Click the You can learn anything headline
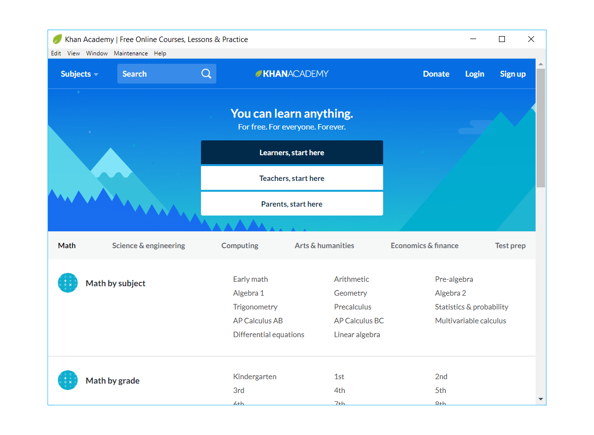Screen dimensions: 594x435 292,114
